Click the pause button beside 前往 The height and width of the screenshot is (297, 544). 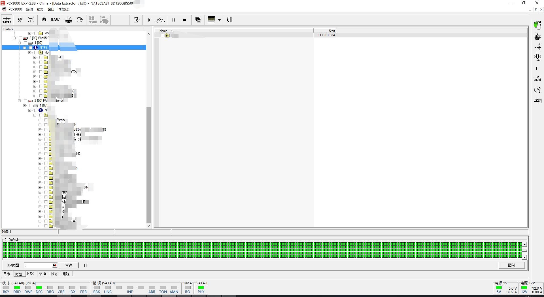[85, 265]
